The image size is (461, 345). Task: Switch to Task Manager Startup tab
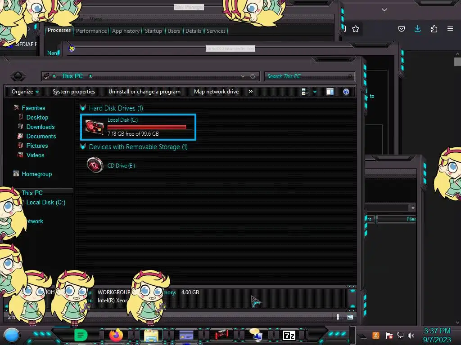(154, 31)
